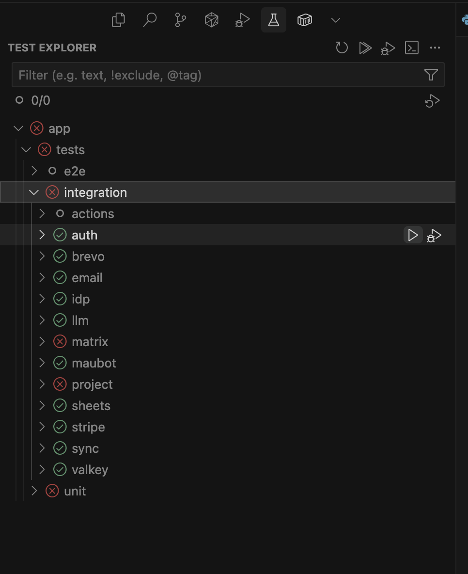Open the Run and Debug view

point(242,20)
